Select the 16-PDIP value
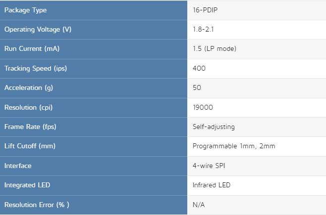The image size is (326, 215). 205,10
